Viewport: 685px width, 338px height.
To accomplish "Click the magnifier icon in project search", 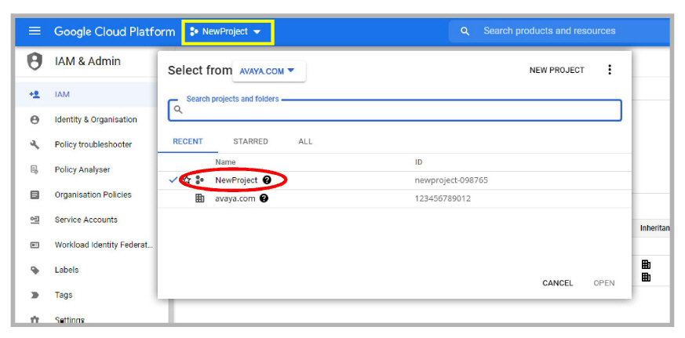I will [178, 110].
